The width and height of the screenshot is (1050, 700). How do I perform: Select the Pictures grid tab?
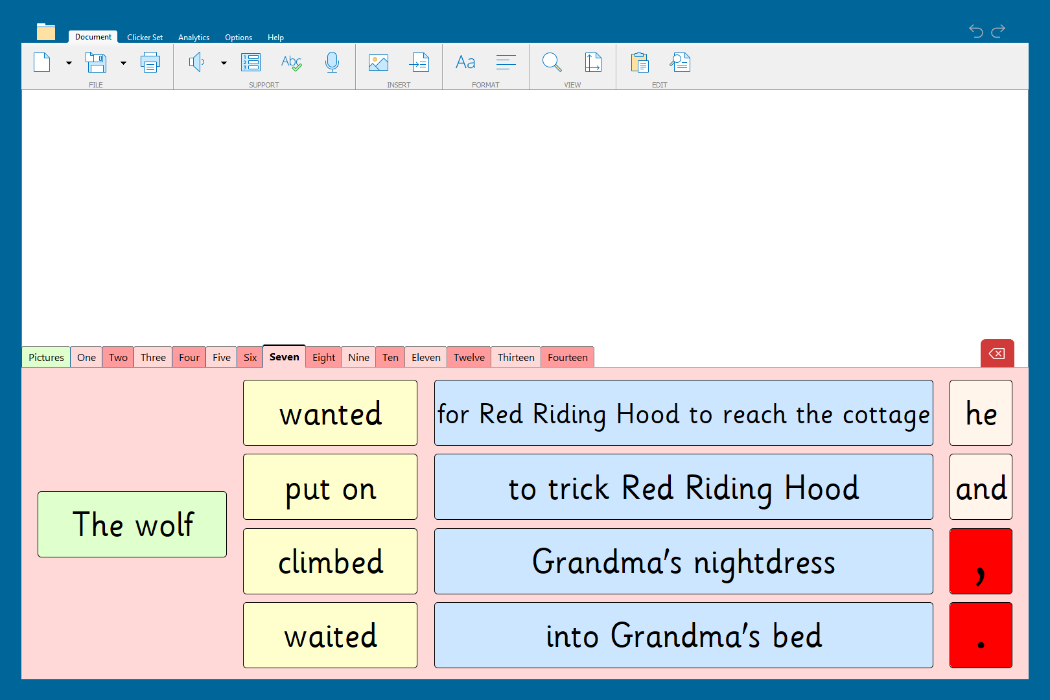click(x=46, y=358)
